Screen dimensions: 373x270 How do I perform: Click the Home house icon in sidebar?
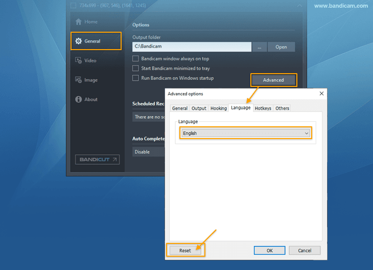(79, 21)
